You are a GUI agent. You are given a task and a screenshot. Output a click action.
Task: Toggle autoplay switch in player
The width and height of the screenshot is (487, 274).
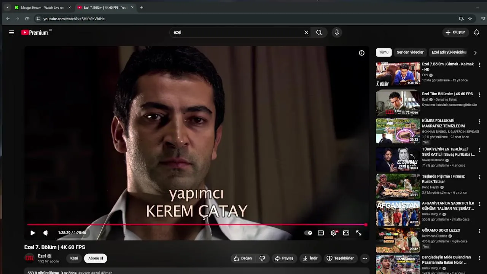[308, 233]
